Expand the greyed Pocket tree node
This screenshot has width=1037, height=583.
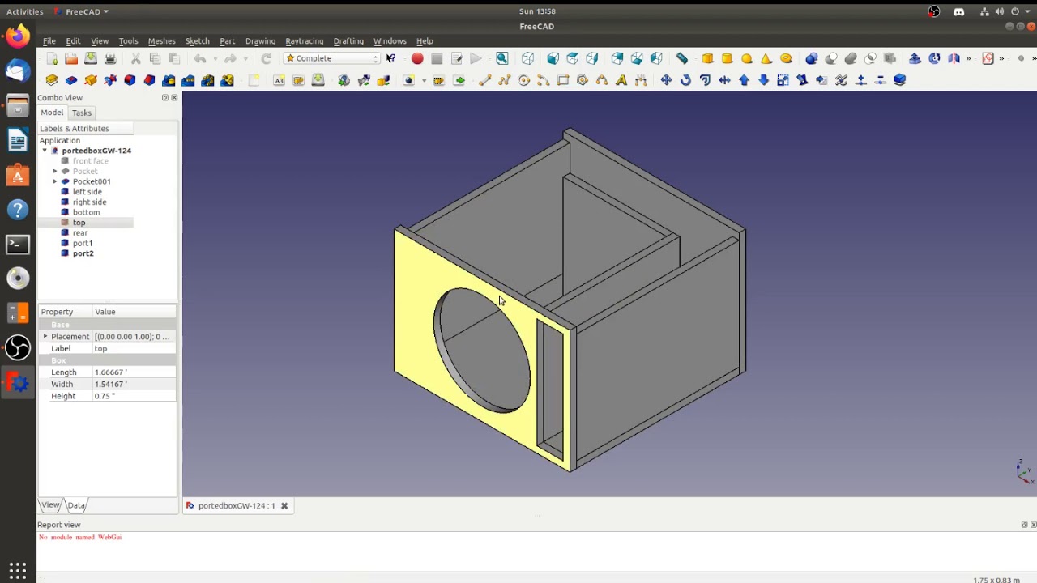(55, 171)
